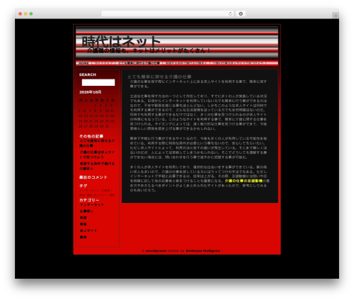Click the browser address bar
Viewport: 354px width, 300px height.
click(x=167, y=13)
